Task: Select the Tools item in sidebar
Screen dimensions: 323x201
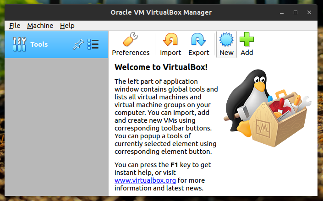Action: tap(56, 44)
